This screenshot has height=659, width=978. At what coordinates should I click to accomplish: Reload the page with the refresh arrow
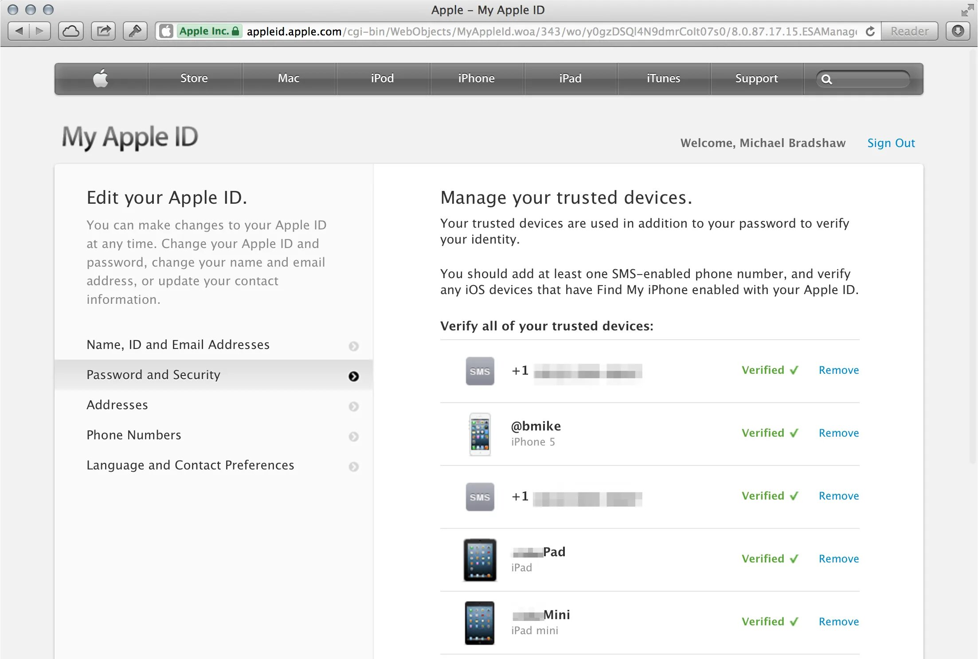(870, 31)
